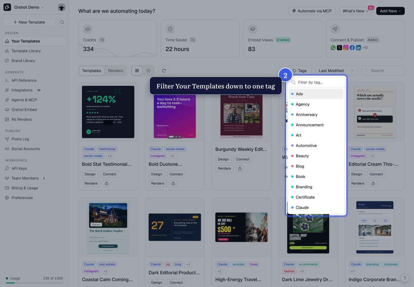Screen dimensions: 414x287
Task: Refresh the templates list
Action: pos(164,71)
